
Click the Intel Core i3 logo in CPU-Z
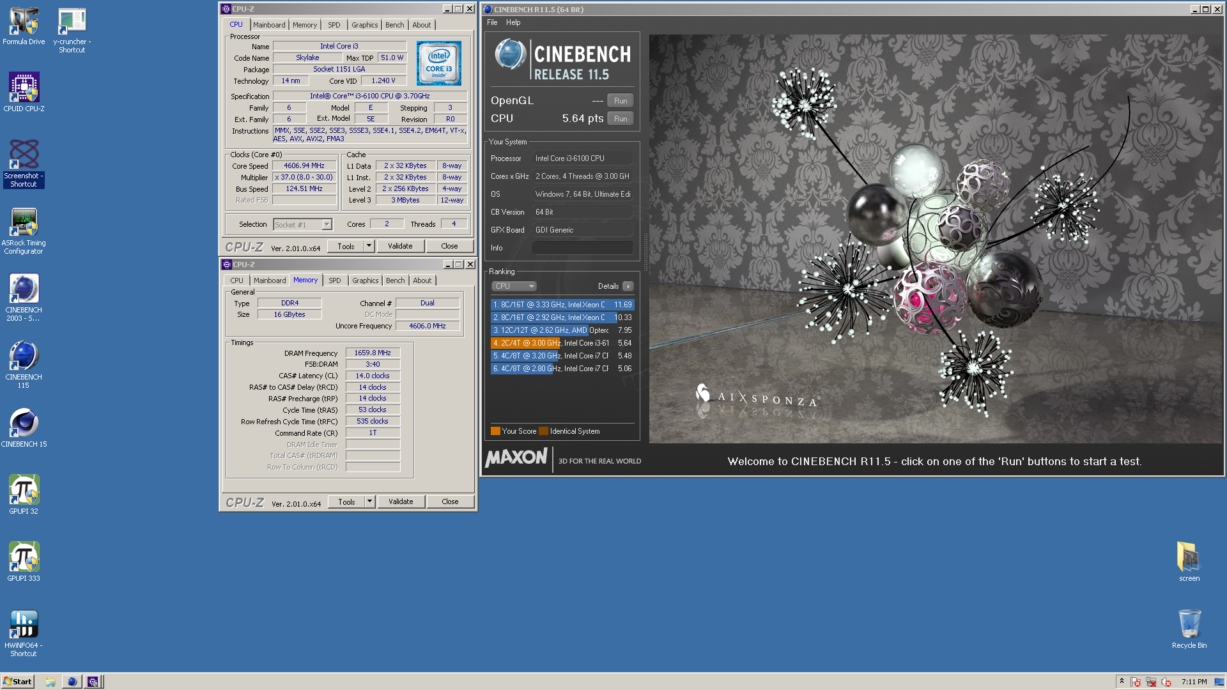coord(438,63)
